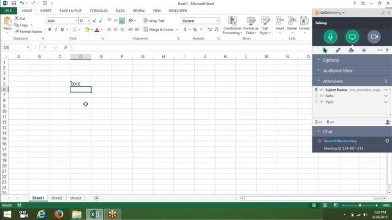Click the Cut scissors icon
This screenshot has width=392, height=220.
click(x=17, y=18)
